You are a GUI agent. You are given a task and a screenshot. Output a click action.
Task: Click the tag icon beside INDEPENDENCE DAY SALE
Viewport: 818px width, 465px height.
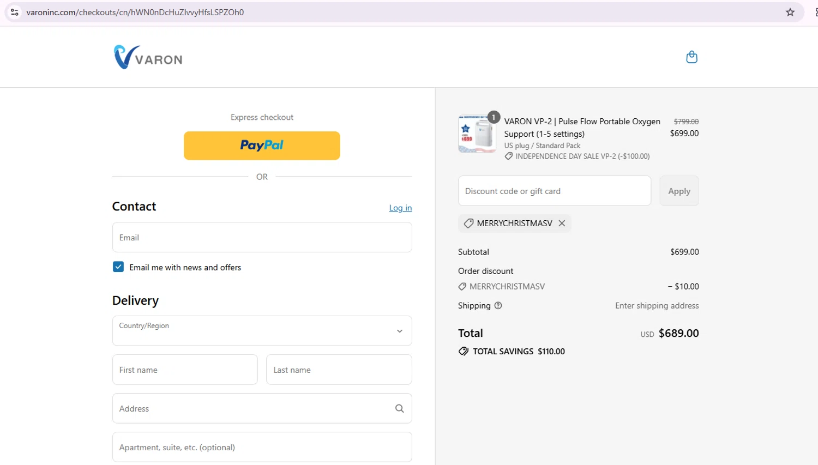tap(509, 156)
